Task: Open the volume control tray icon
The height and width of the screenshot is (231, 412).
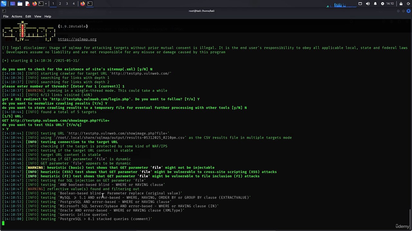Action: (x=368, y=4)
